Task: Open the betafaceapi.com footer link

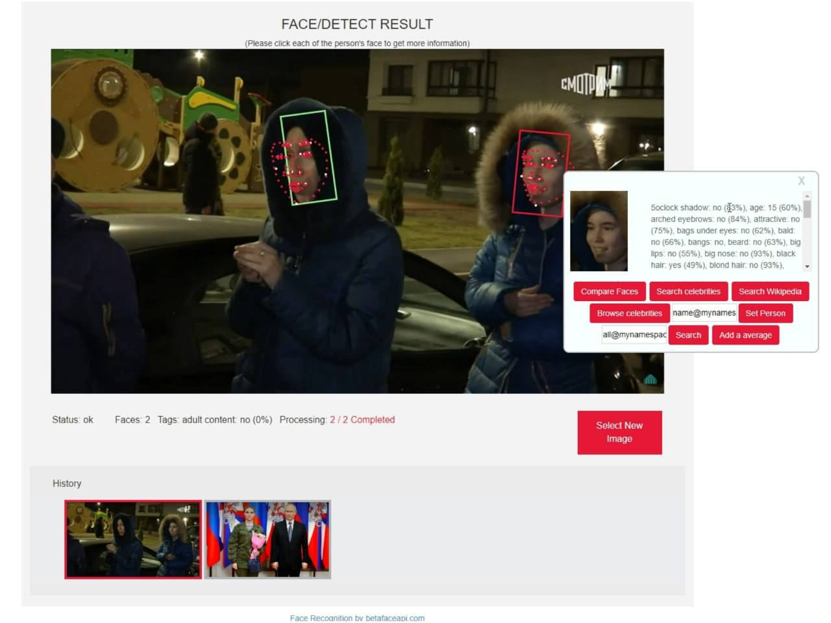Action: click(357, 618)
